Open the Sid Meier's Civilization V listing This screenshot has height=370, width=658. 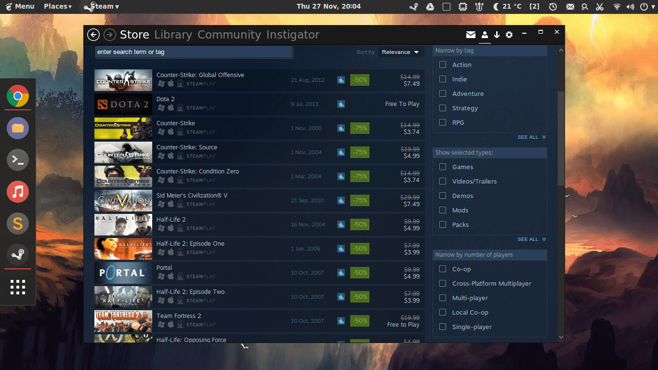[x=260, y=200]
